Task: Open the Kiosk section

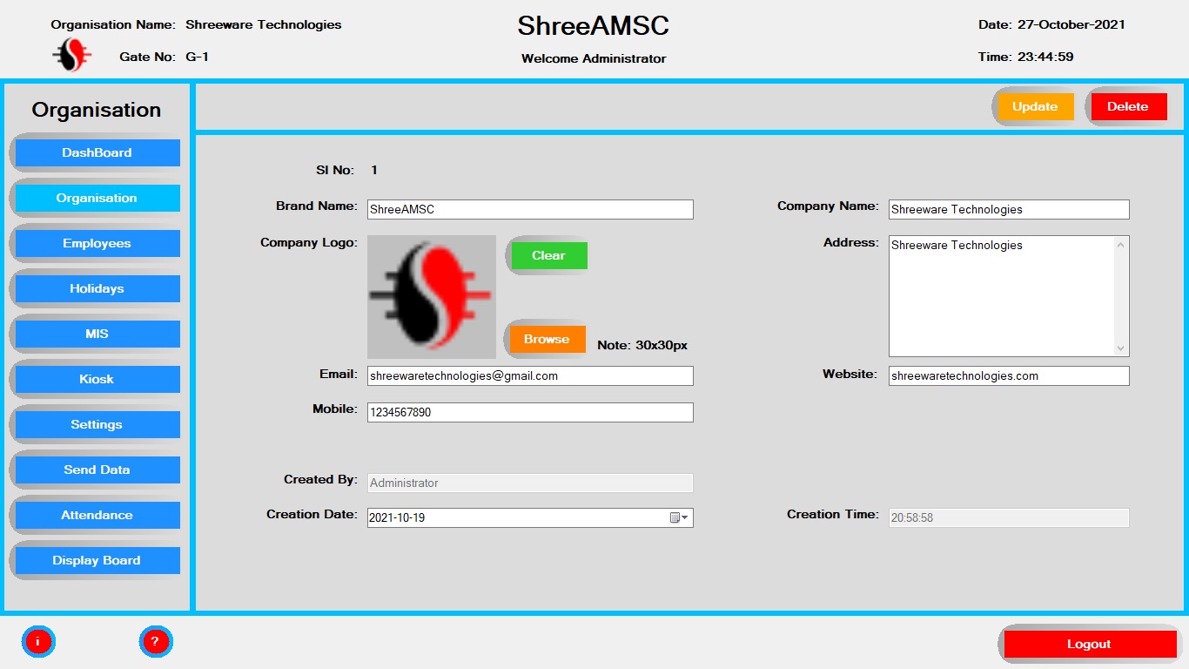Action: (x=97, y=379)
